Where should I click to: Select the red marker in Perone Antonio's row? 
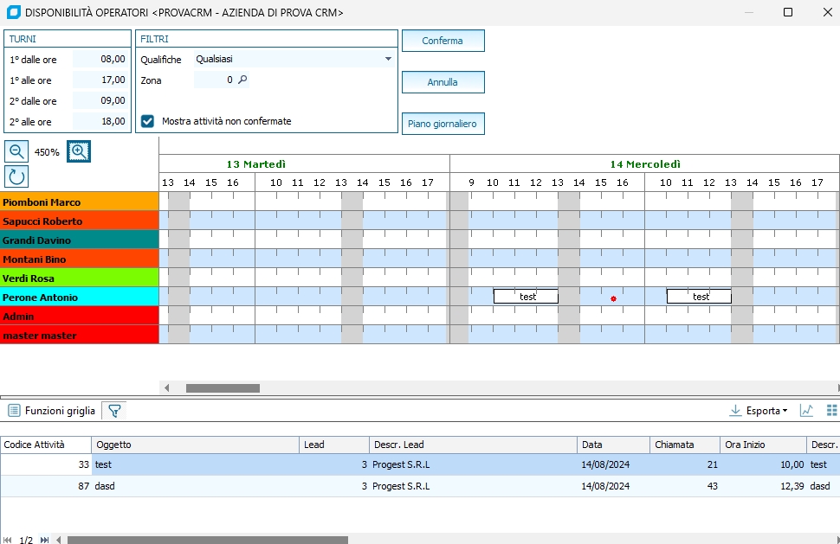[613, 298]
